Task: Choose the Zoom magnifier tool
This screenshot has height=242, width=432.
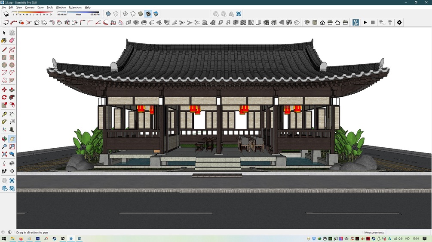Action: [4, 147]
